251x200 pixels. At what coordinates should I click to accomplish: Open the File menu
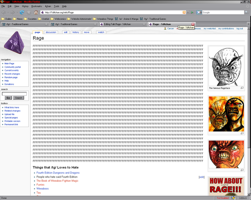3,6
